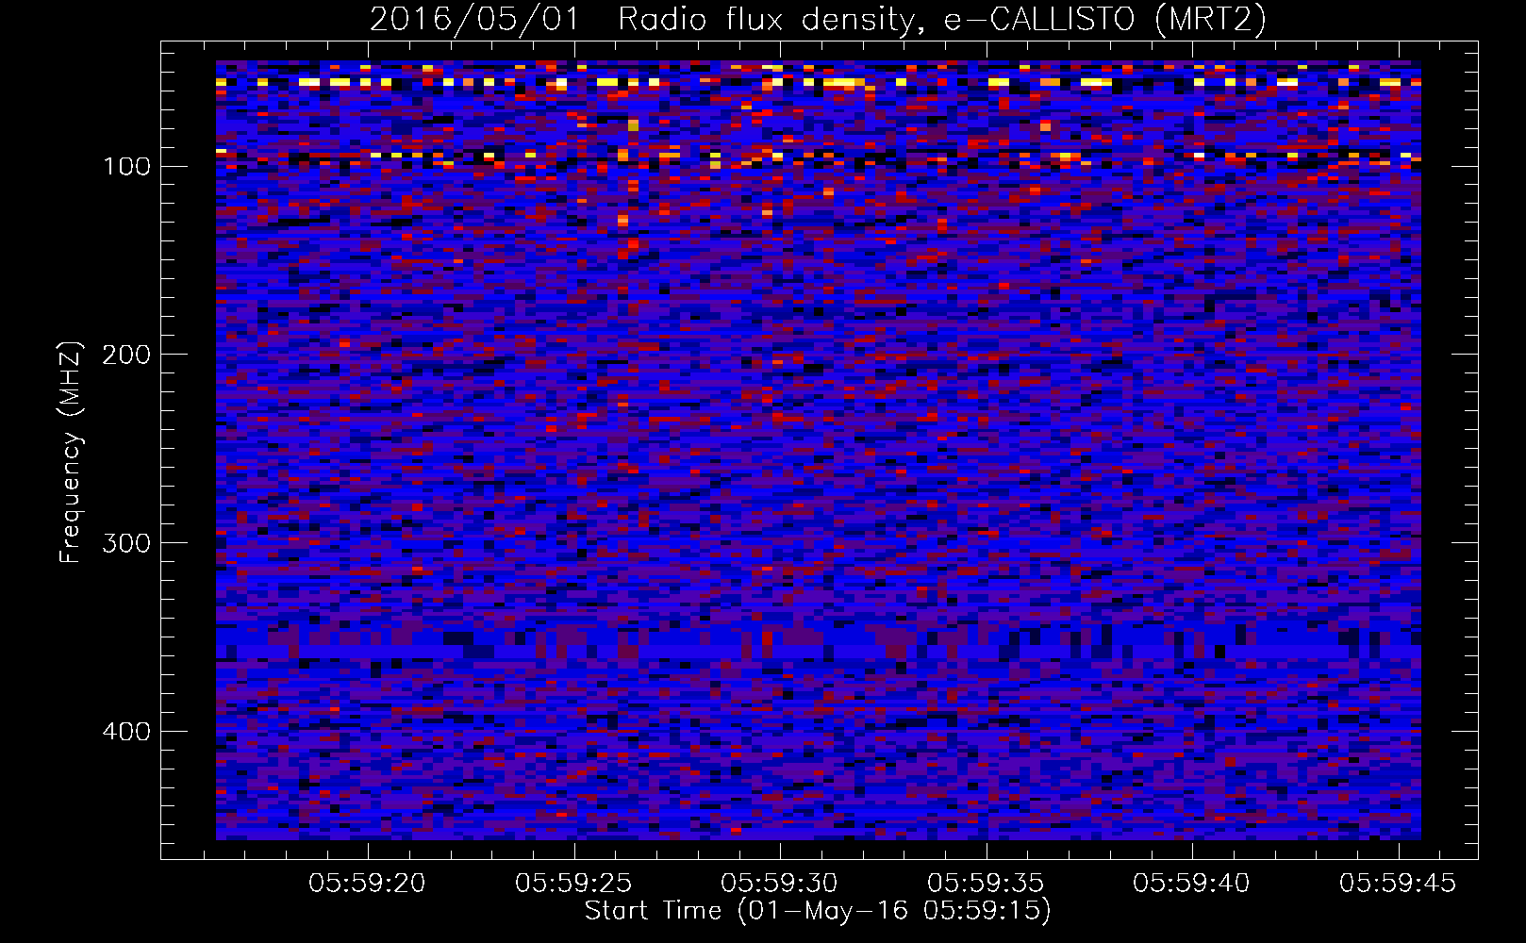Image resolution: width=1526 pixels, height=943 pixels.
Task: Click the plot title '2016/05/01 Radio flux density, e-CALLISTO (MRT2)'
Action: [818, 19]
